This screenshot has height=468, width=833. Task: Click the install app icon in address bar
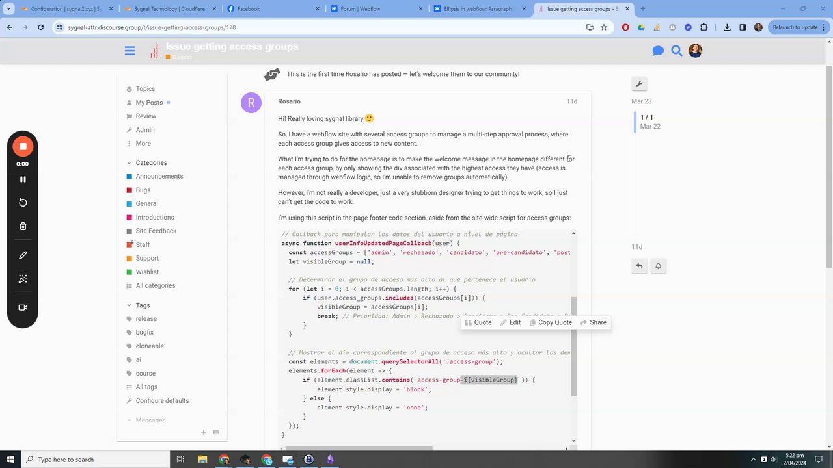pyautogui.click(x=590, y=27)
